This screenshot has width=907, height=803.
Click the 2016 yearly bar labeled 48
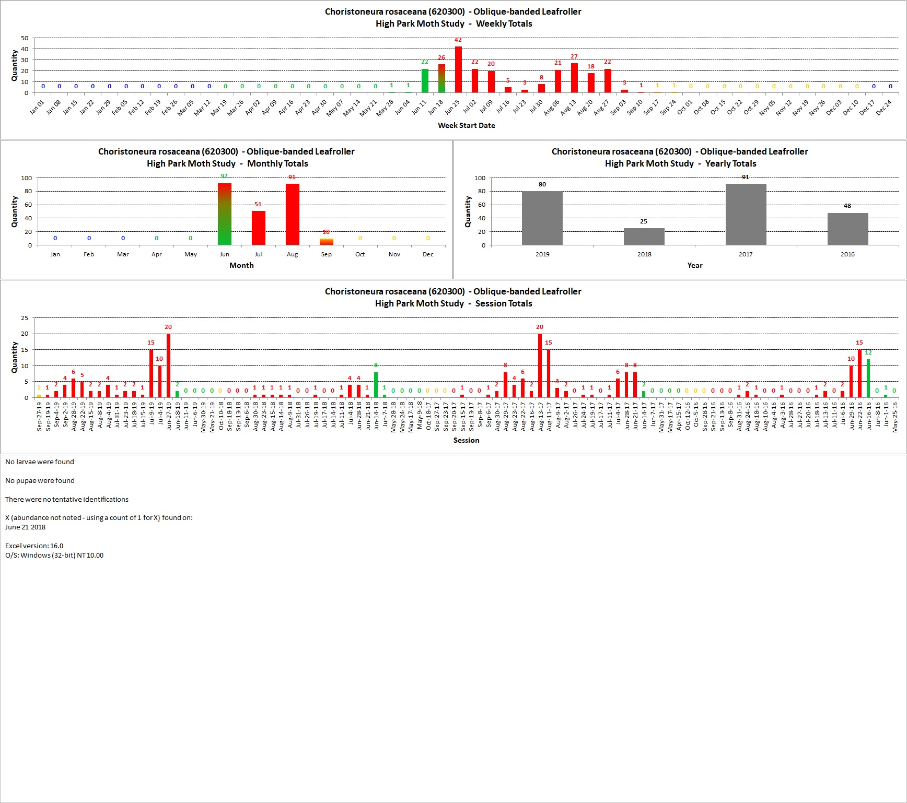pyautogui.click(x=848, y=229)
